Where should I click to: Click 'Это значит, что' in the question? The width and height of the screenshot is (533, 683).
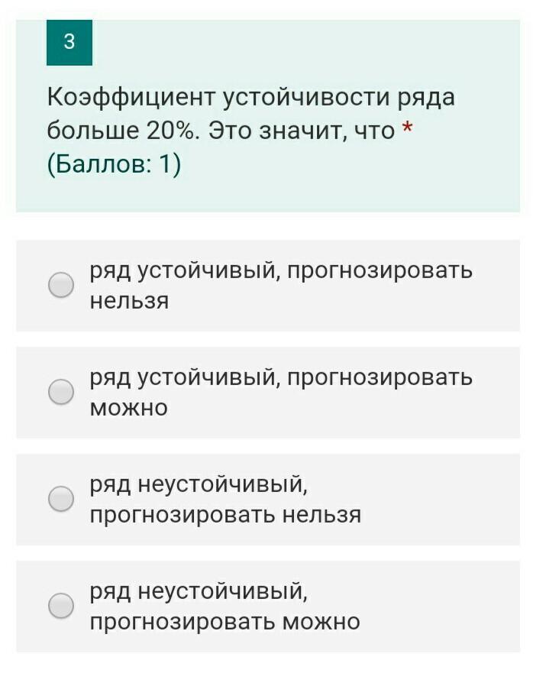pos(301,131)
